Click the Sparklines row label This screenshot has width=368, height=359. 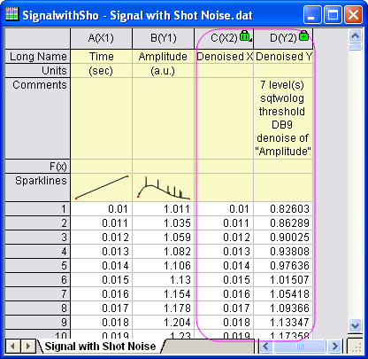[38, 187]
